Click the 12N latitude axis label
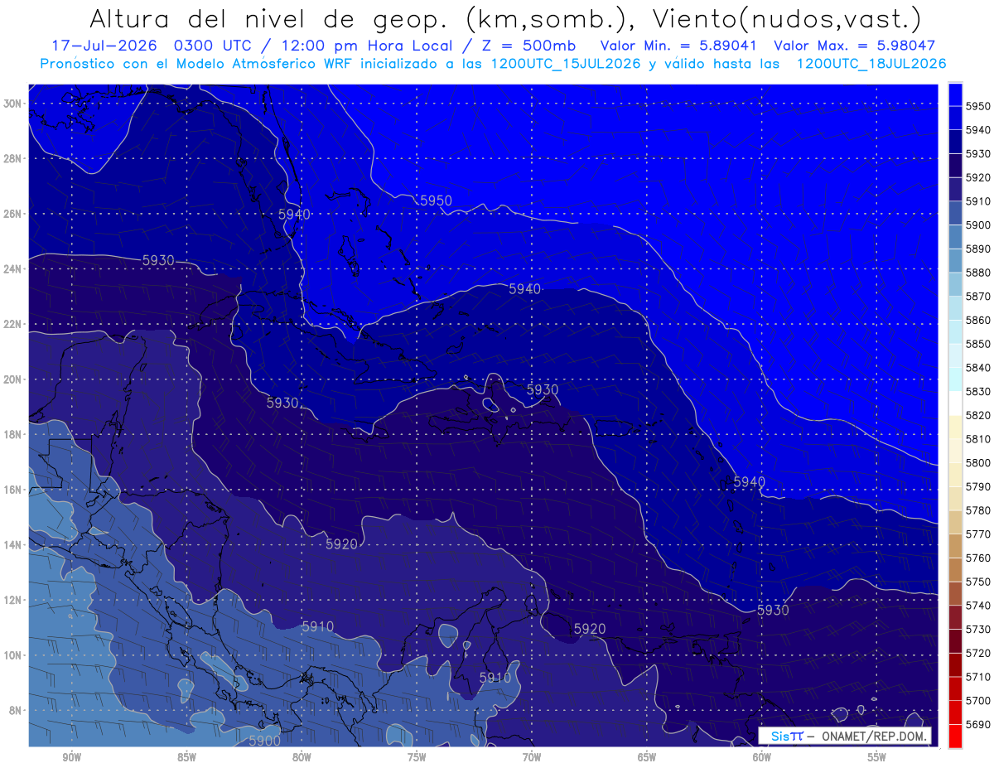The height and width of the screenshot is (768, 994). 12,600
